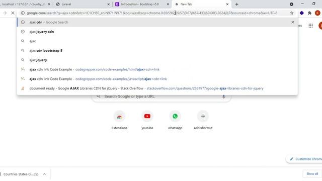The image size is (322, 181).
Task: Choose 'ajax jquery' search suggestion
Action: 157,60
